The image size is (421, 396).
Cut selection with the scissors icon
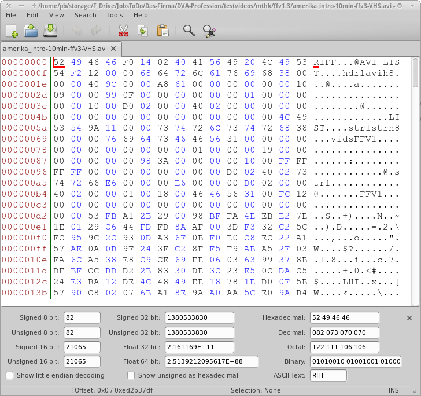coord(123,31)
